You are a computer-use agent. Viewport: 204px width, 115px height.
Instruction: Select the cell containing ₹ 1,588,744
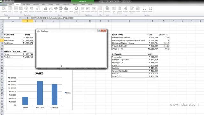pos(28,54)
